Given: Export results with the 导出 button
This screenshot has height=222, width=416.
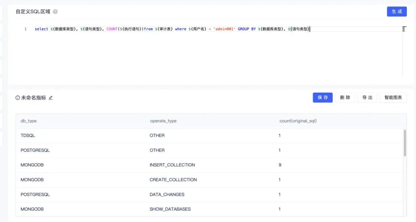Looking at the screenshot, I should pyautogui.click(x=367, y=98).
